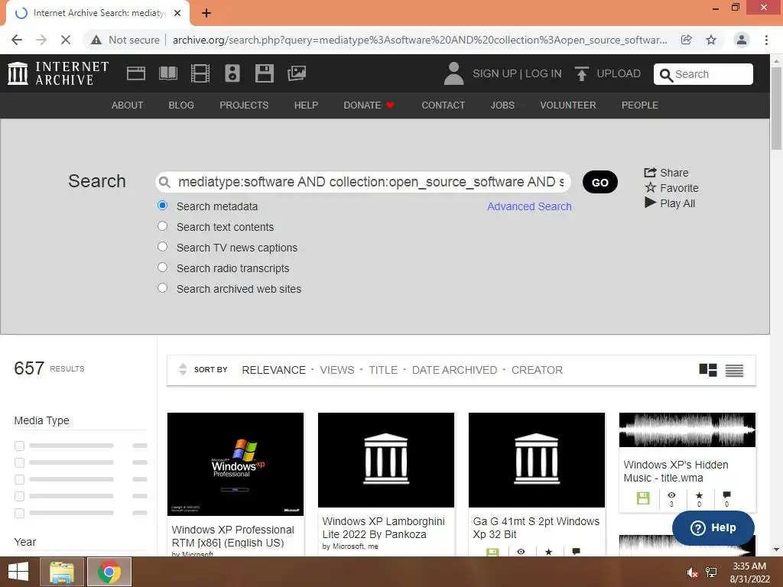Open the Texts book icon
This screenshot has width=783, height=587.
[167, 73]
